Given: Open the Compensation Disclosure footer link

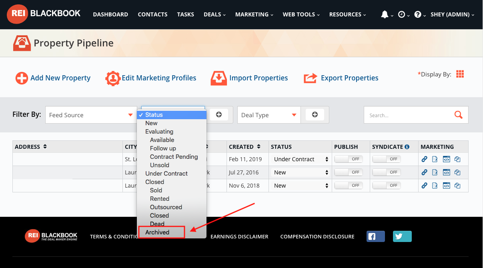Looking at the screenshot, I should [317, 236].
